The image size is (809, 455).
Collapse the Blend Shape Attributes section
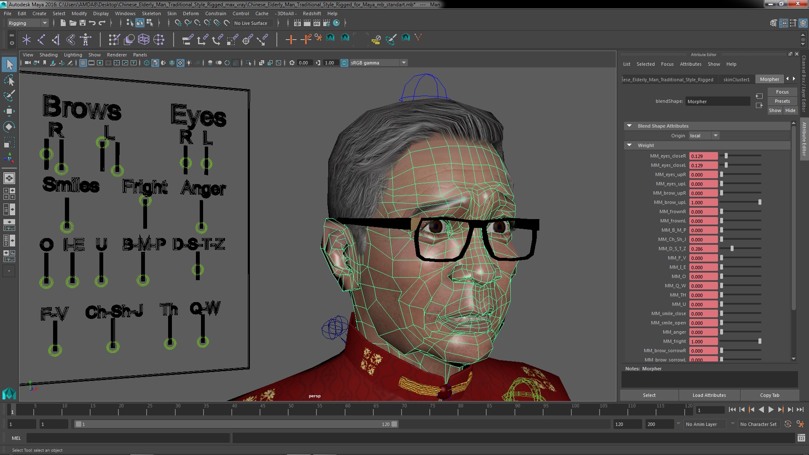click(x=629, y=126)
